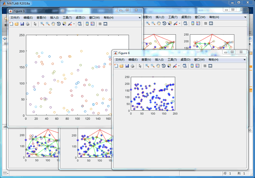
Task: Select Rotate 3D tool in Figure 6
Action: pyautogui.click(x=163, y=66)
